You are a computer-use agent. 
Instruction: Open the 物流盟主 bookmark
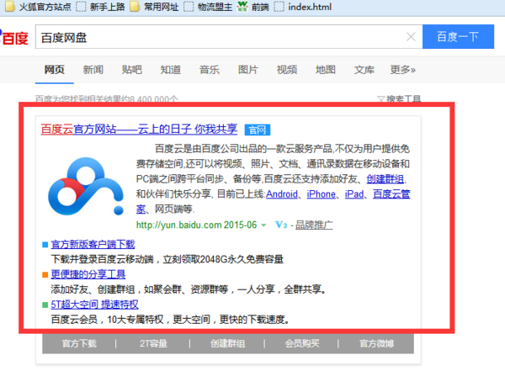point(208,7)
